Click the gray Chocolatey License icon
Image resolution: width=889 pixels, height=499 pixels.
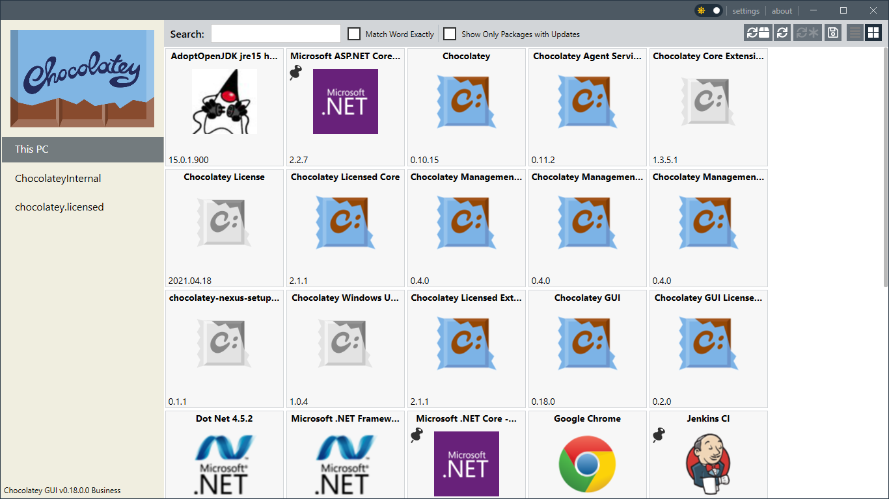click(x=225, y=222)
